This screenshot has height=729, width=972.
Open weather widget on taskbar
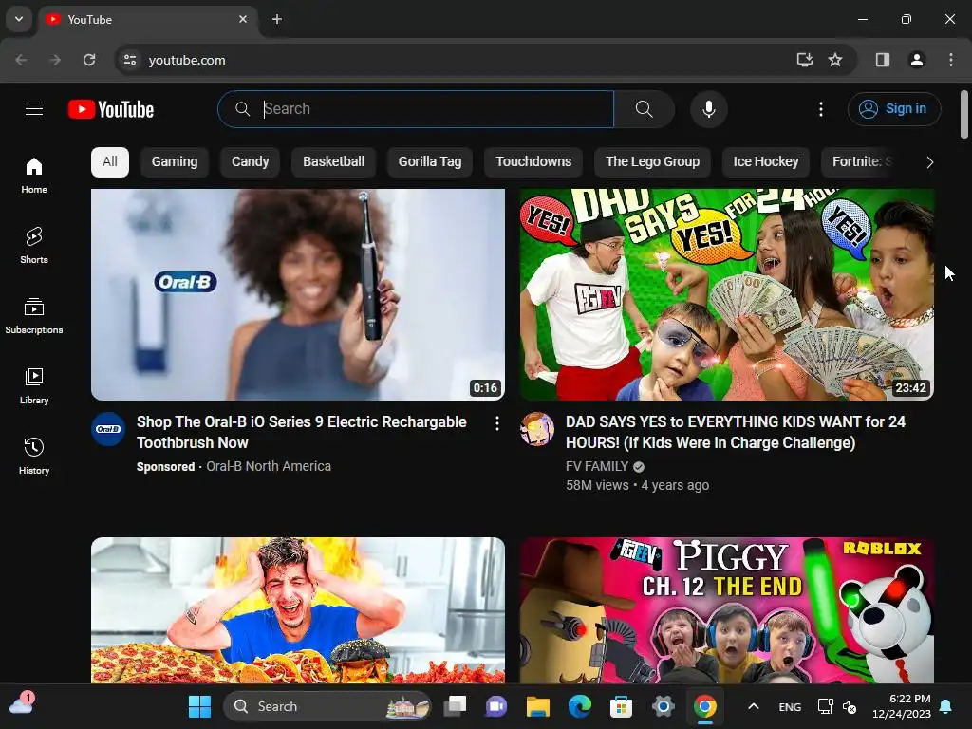[22, 705]
